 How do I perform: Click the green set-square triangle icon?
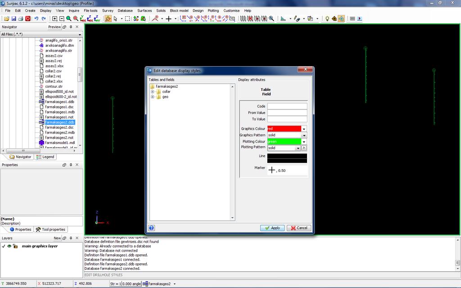coord(283,18)
